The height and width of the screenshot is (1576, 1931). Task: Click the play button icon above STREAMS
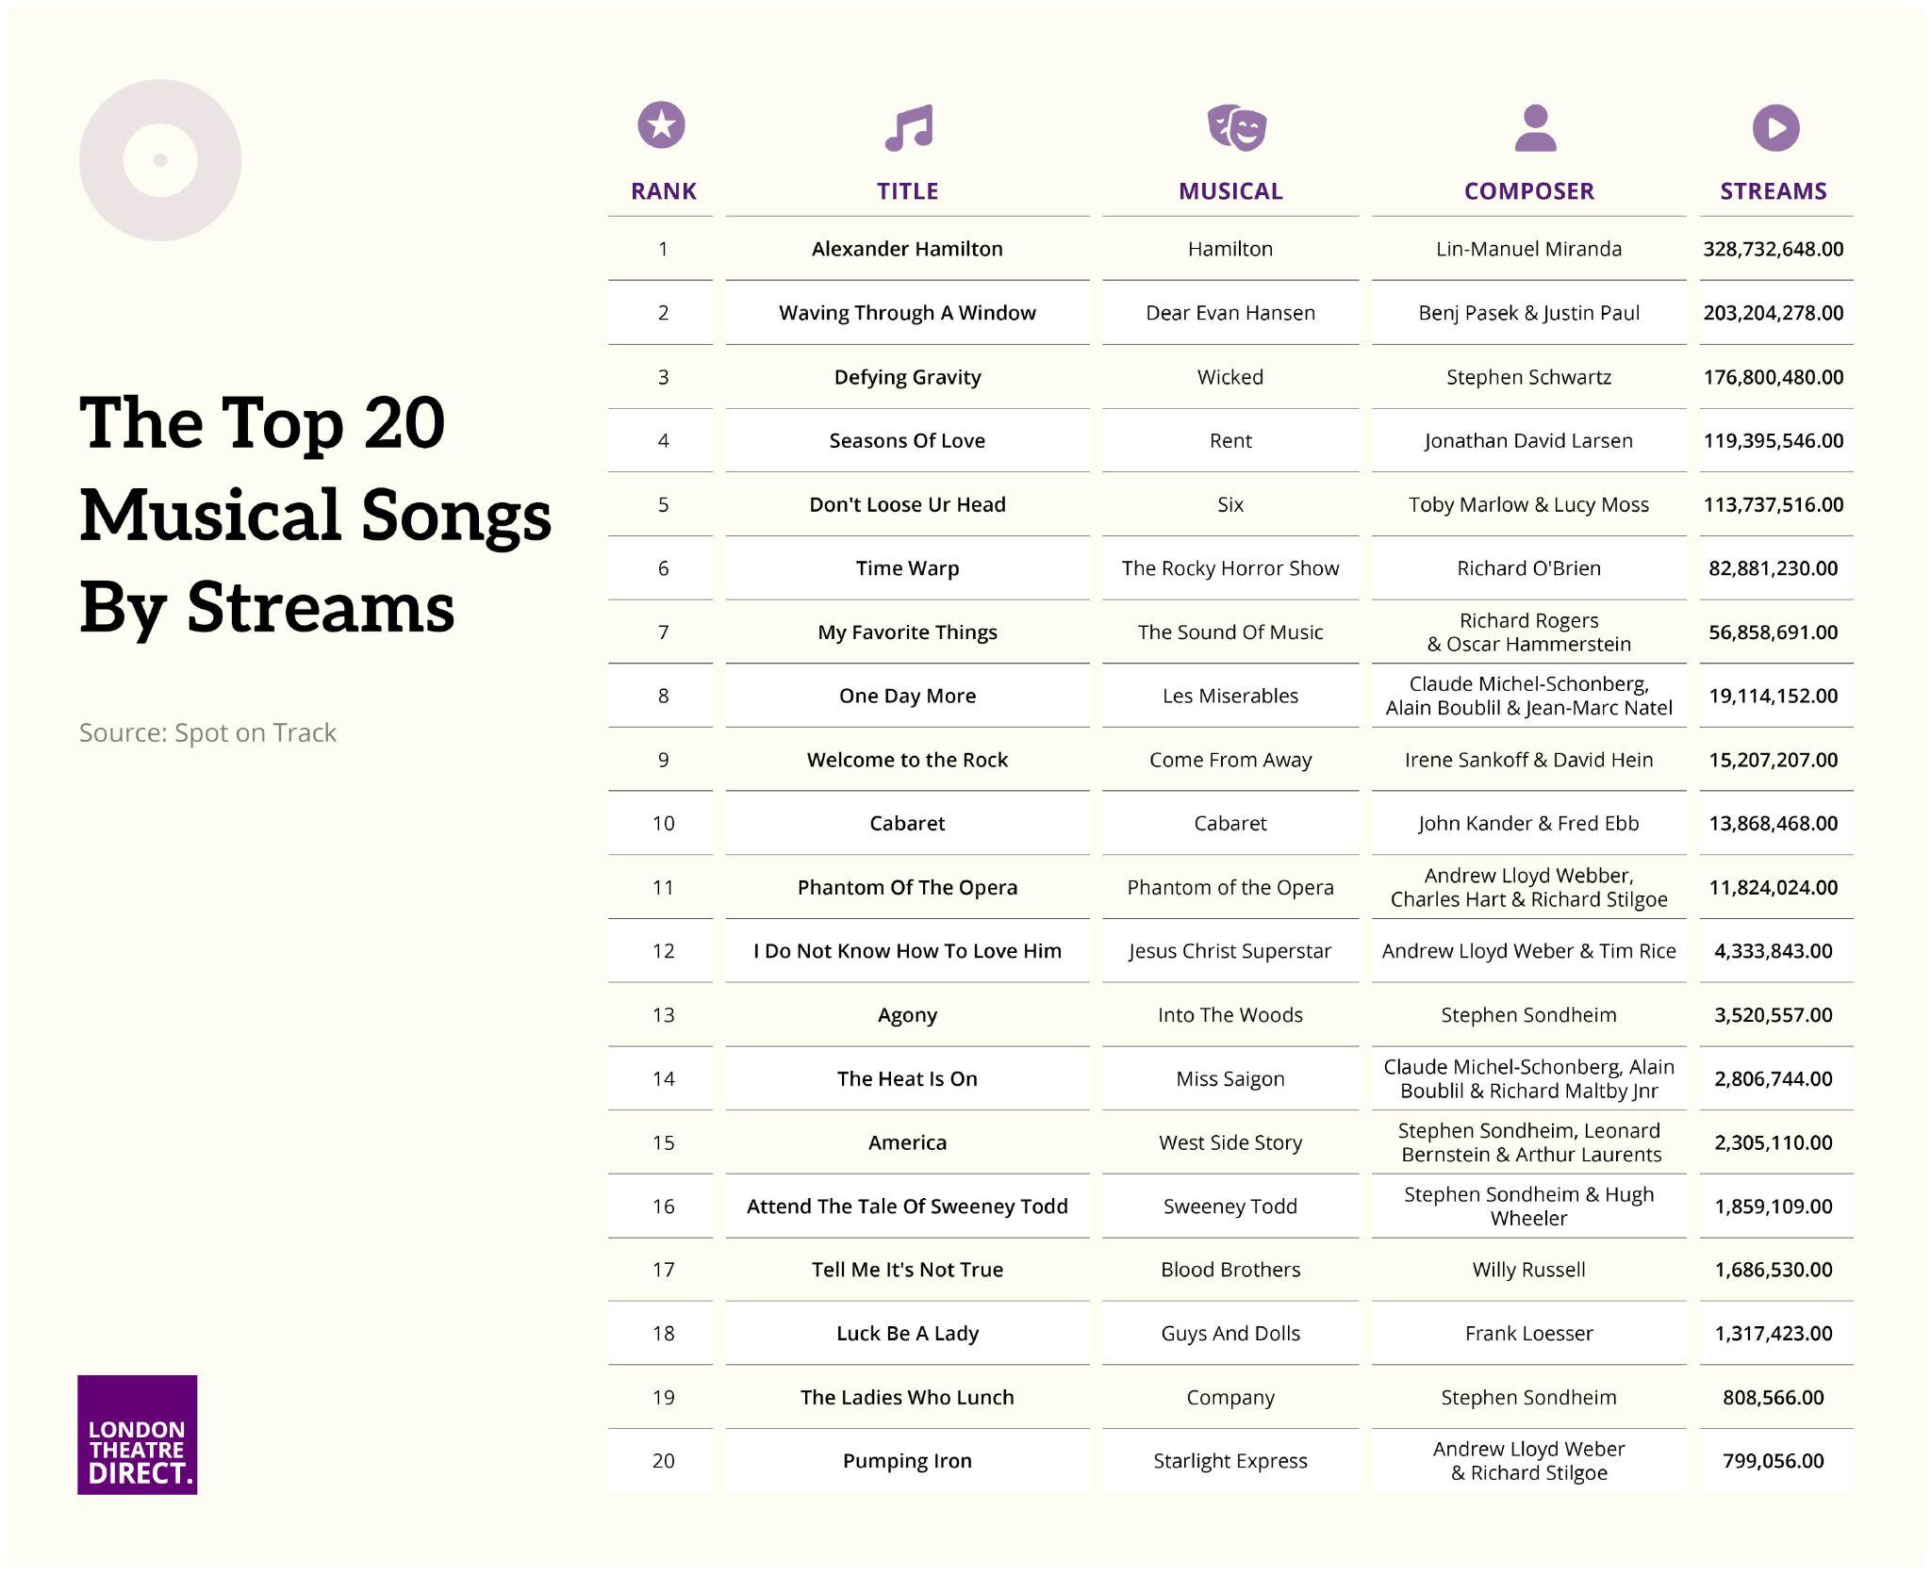(1775, 127)
